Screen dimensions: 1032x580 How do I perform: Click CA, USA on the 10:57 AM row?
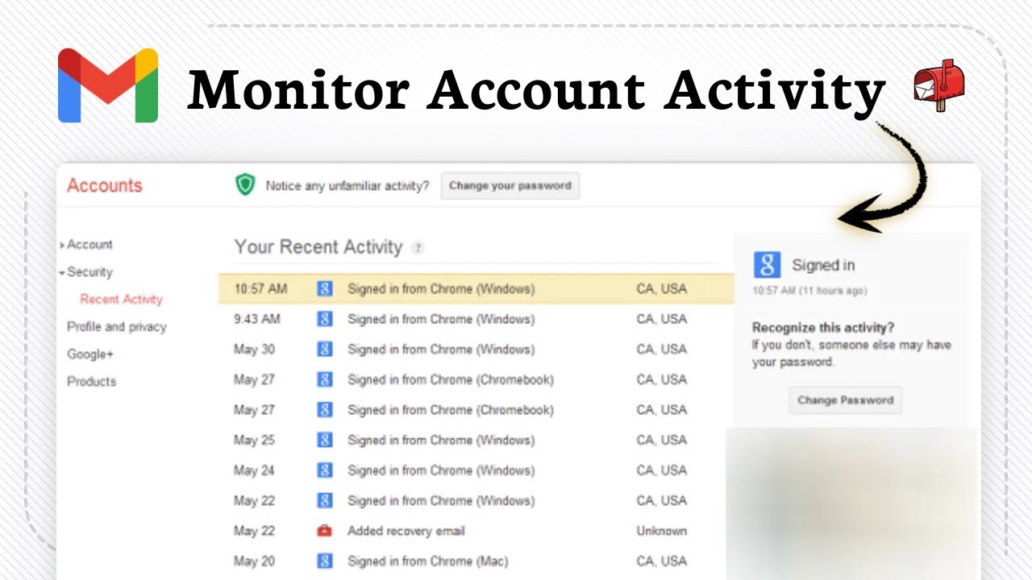pos(661,288)
